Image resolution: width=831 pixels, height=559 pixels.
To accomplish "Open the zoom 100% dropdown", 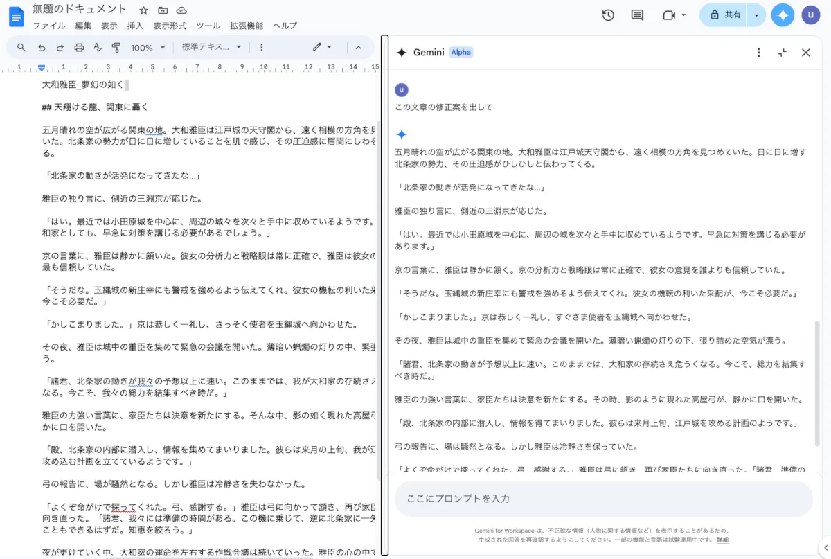I will pos(148,48).
